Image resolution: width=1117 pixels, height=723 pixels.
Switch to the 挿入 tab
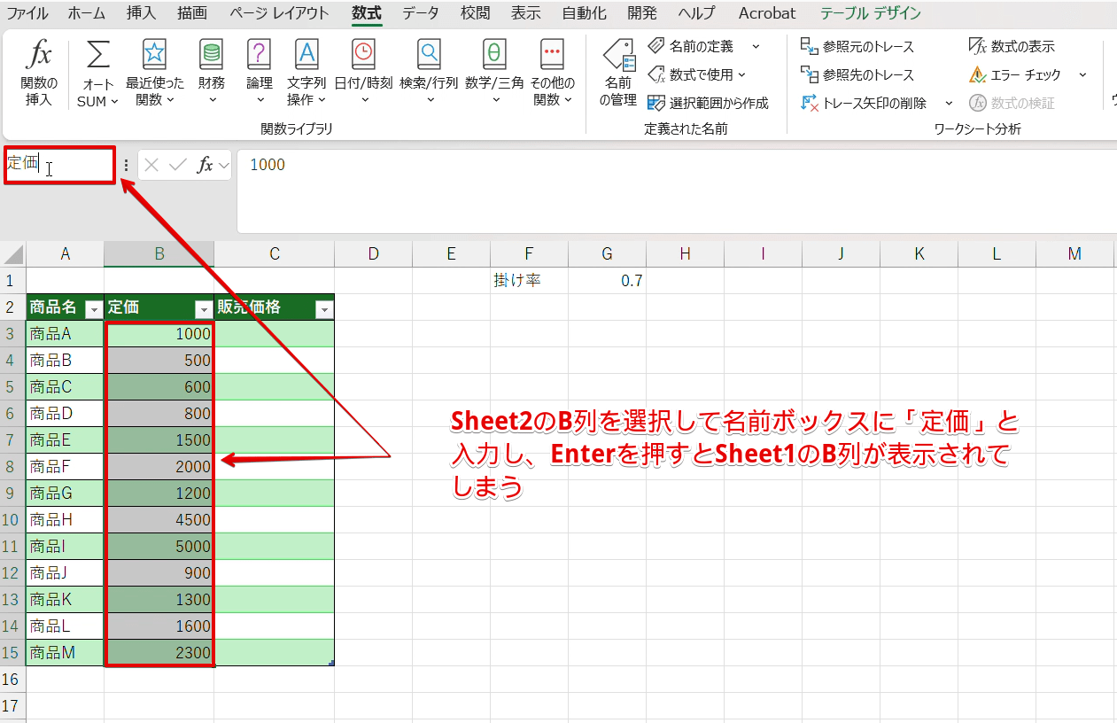141,13
